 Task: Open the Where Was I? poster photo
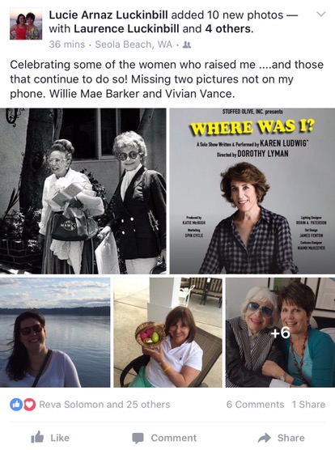[252, 191]
